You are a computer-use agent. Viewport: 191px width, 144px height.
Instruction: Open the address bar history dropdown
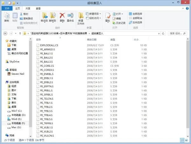(x=159, y=34)
